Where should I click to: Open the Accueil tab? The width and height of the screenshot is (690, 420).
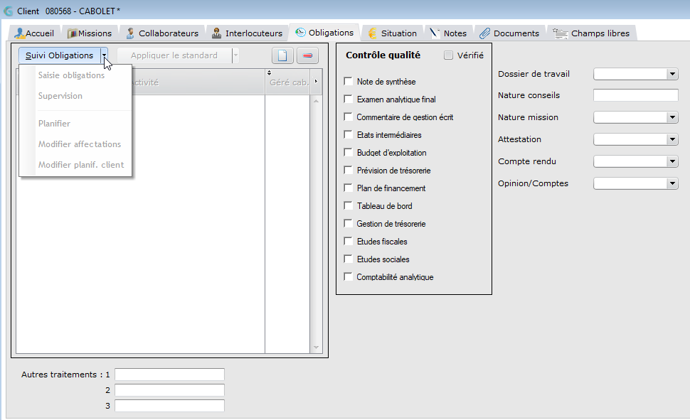pyautogui.click(x=34, y=33)
